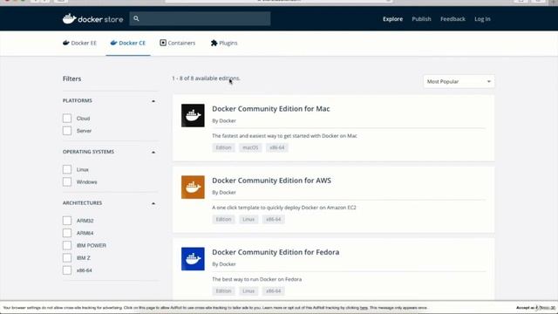Focus the Docker Store search field
This screenshot has width=558, height=314.
[x=200, y=18]
